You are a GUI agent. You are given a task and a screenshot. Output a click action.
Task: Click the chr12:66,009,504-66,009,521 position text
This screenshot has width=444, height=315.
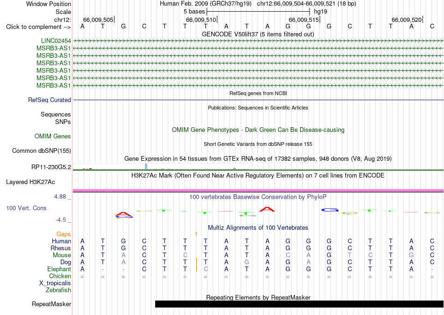(x=307, y=4)
